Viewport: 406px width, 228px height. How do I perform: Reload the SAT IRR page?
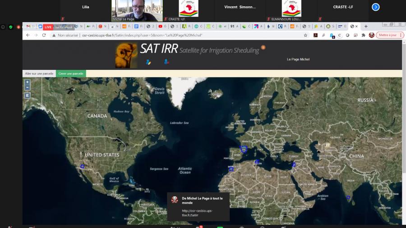(44, 35)
